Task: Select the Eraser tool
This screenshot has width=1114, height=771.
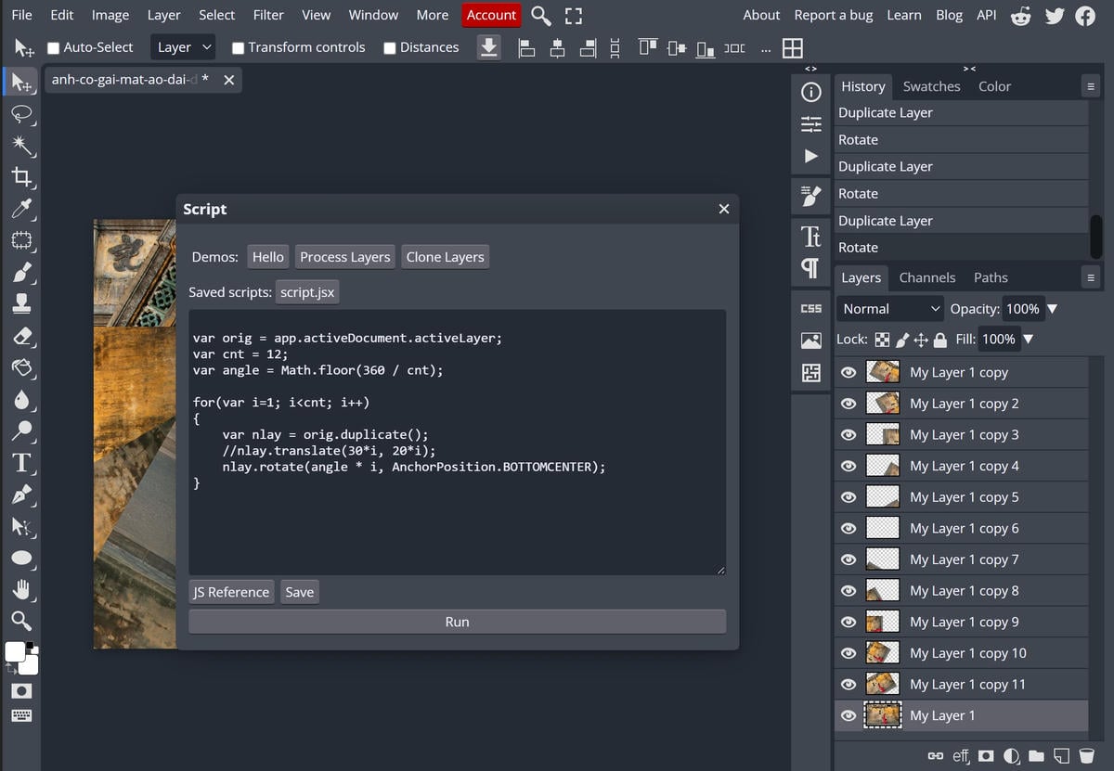Action: pos(21,336)
